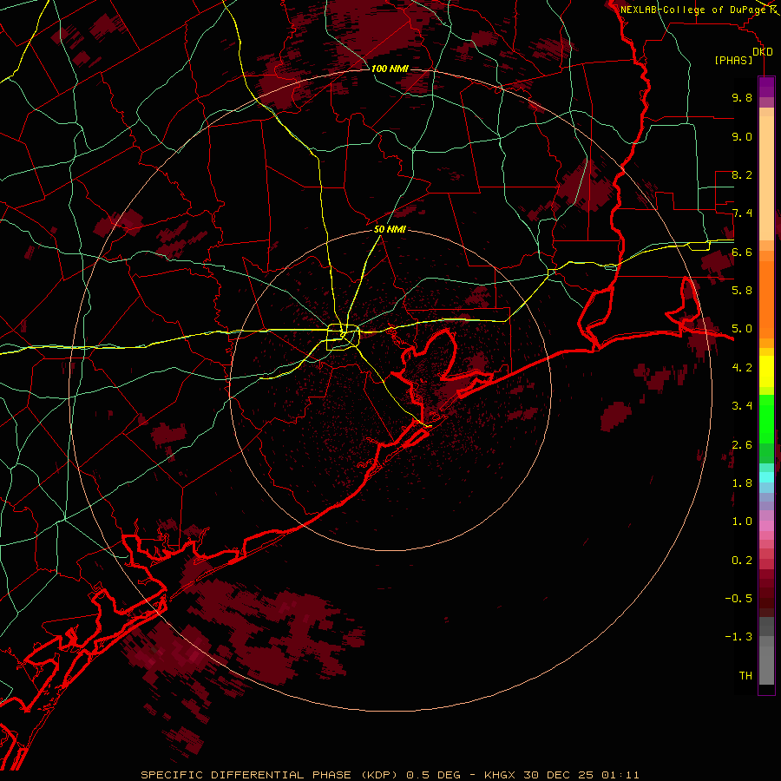Click the 1.8 scale label
The height and width of the screenshot is (781, 781).
pyautogui.click(x=742, y=482)
